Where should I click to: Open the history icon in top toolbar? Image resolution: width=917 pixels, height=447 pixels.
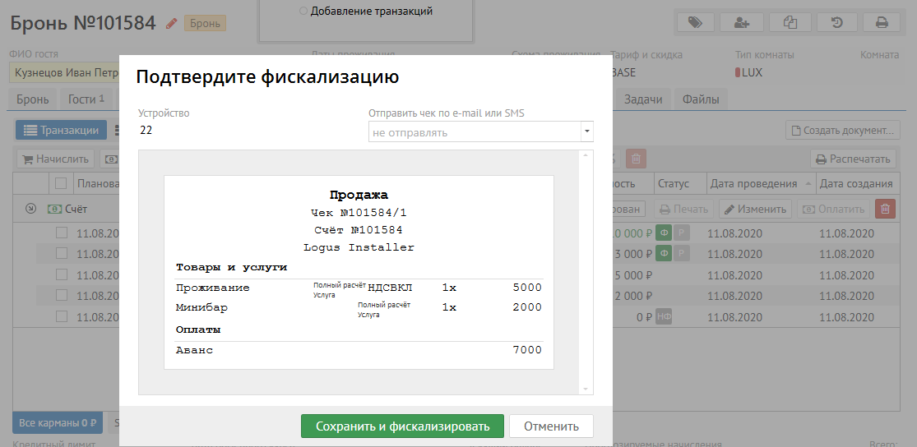836,22
